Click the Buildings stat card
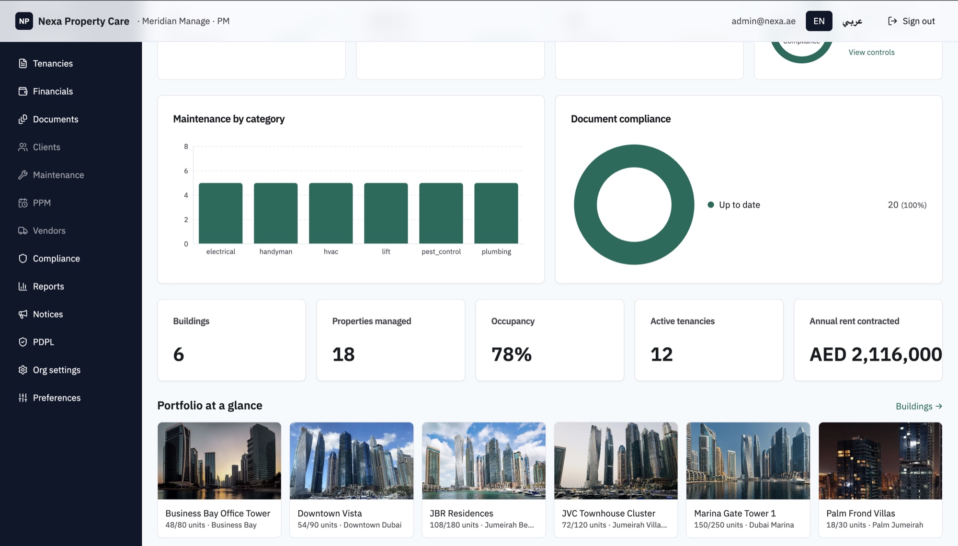Screen dimensions: 958x546 tap(231, 340)
